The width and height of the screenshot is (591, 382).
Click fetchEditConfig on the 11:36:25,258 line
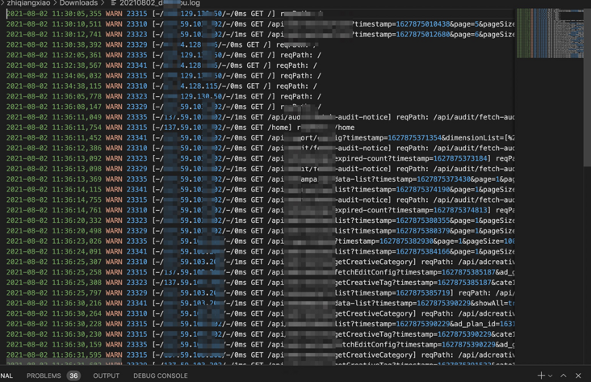(365, 272)
